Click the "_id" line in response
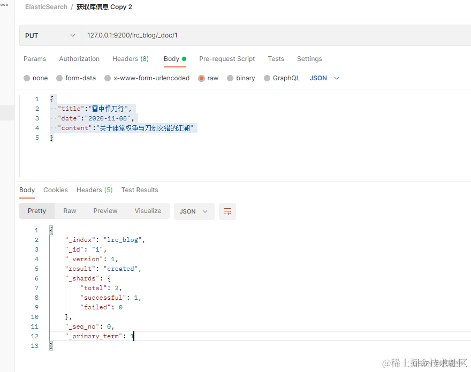Viewport: 471px width, 372px height. 86,249
